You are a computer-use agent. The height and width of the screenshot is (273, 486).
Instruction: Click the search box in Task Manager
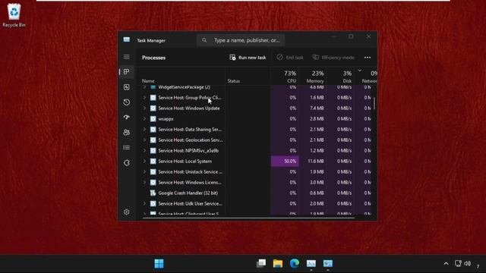(241, 40)
